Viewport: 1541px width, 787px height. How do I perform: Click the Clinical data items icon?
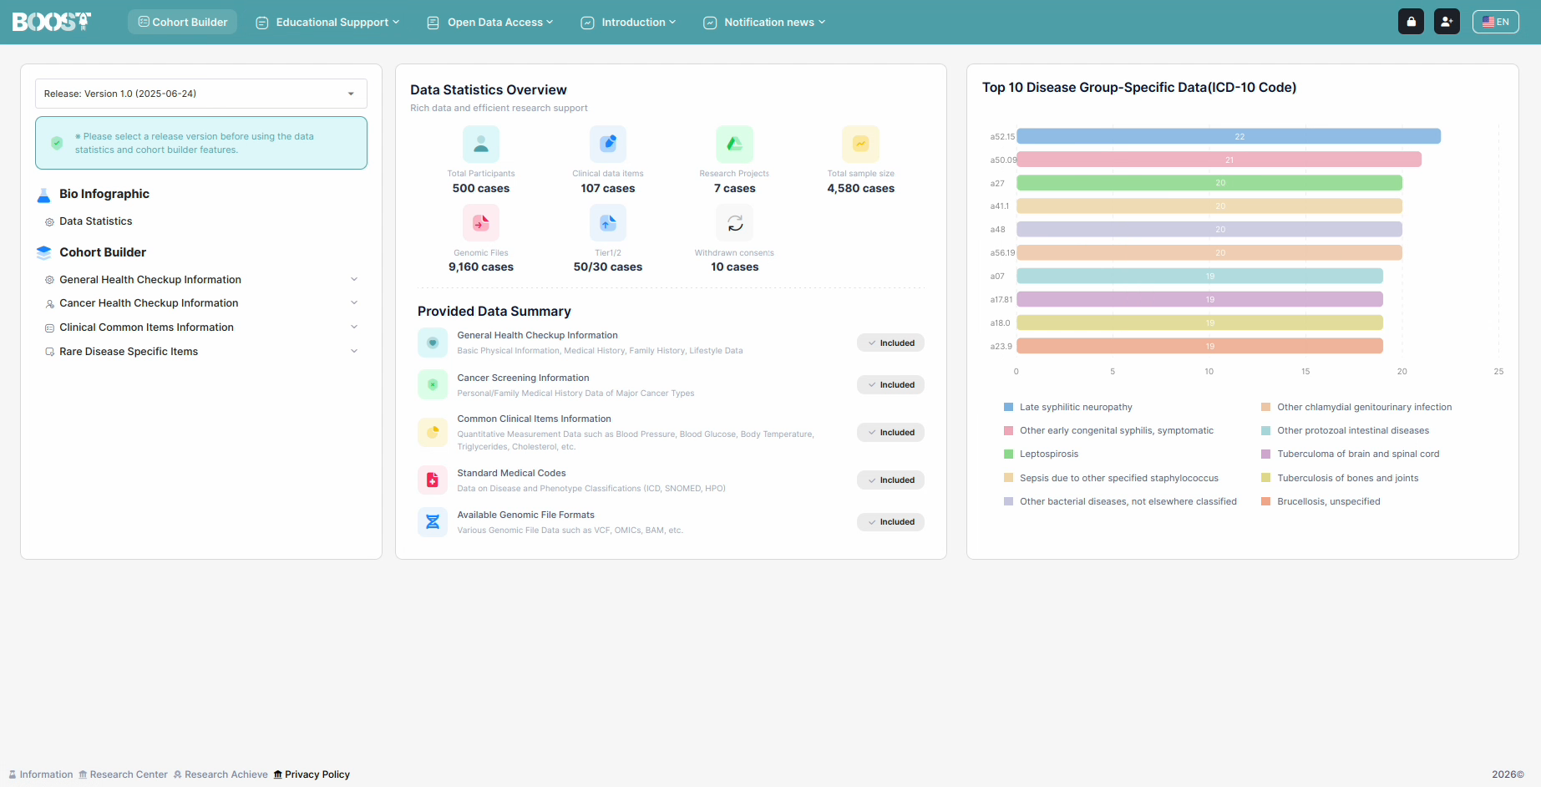pos(608,144)
